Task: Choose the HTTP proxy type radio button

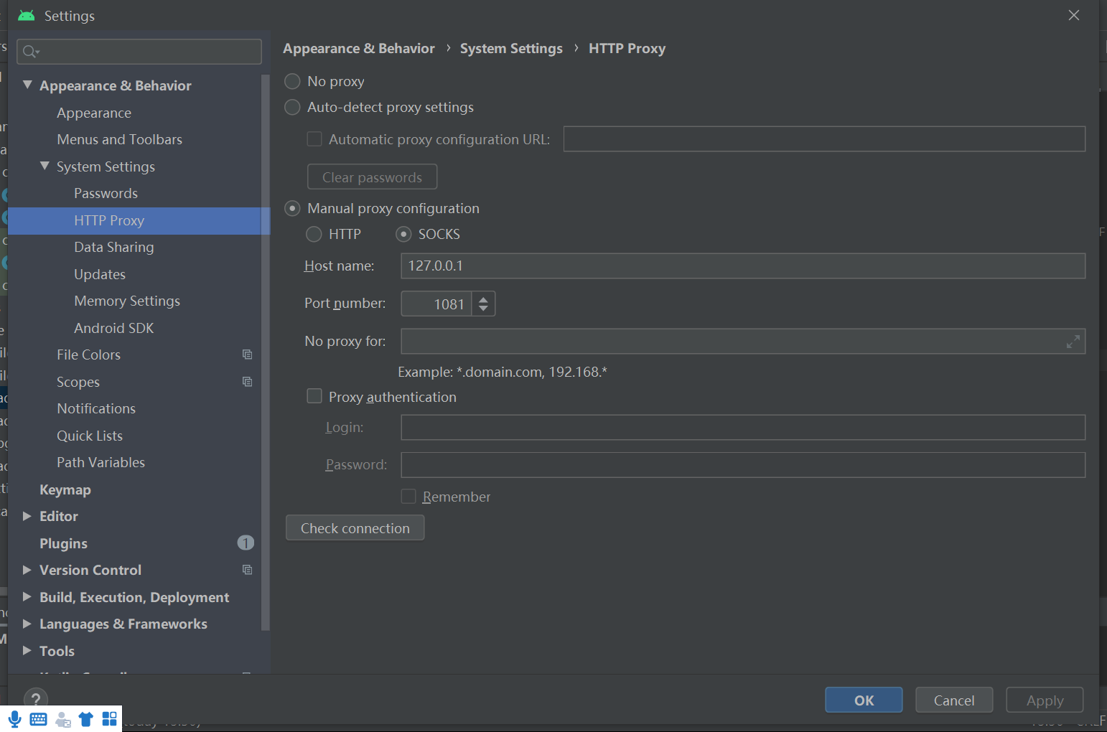Action: [314, 235]
